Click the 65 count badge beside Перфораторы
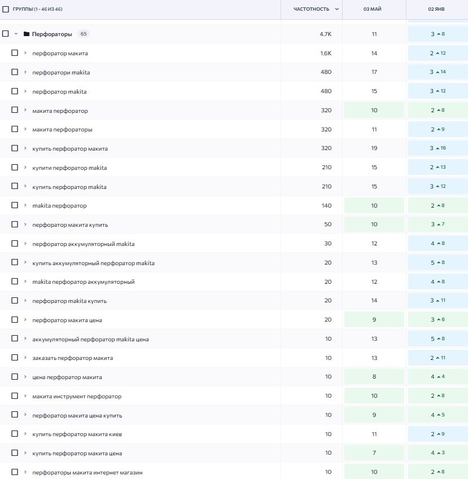The width and height of the screenshot is (468, 479). [x=84, y=34]
